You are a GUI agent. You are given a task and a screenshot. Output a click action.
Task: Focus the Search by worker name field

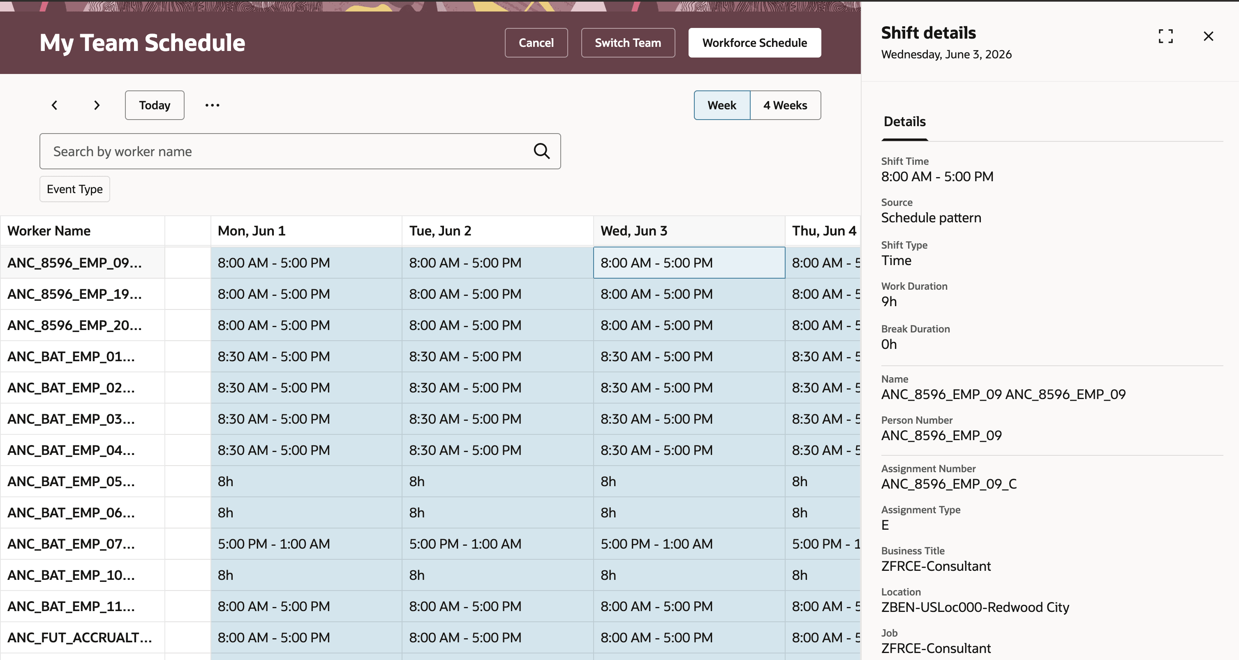[300, 151]
